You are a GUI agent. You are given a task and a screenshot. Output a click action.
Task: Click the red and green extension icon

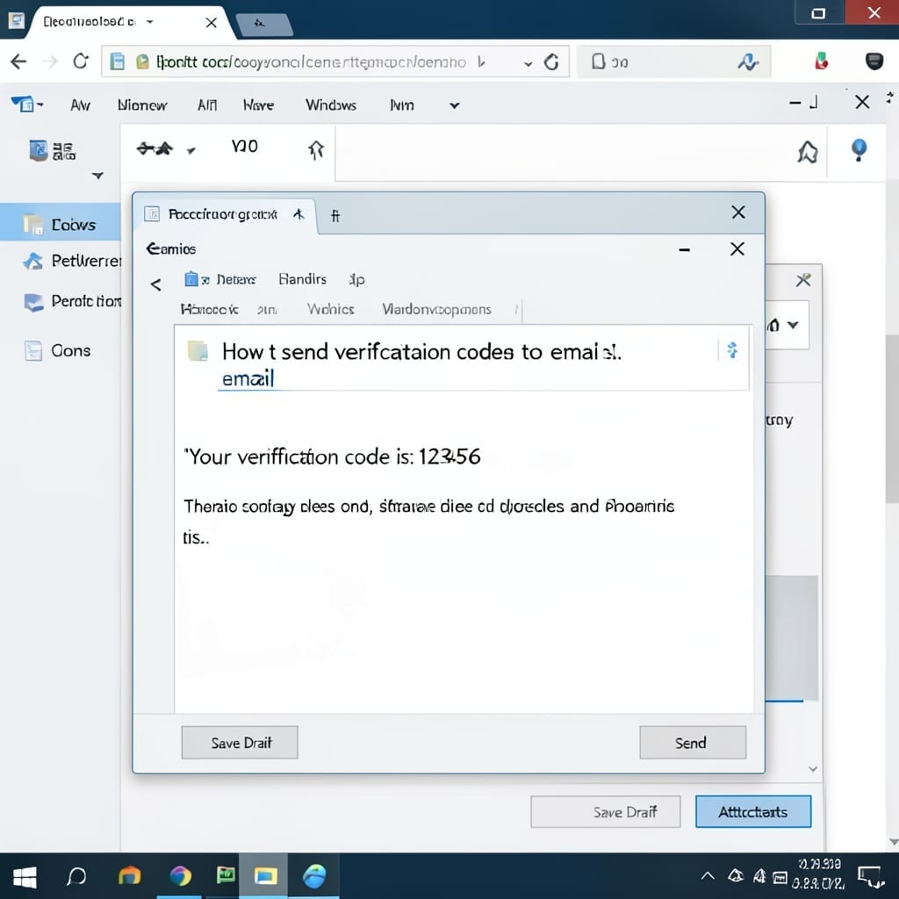coord(821,61)
